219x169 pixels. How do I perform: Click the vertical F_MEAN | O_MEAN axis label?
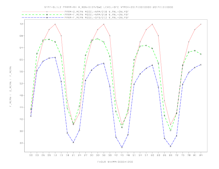[x=11, y=87]
